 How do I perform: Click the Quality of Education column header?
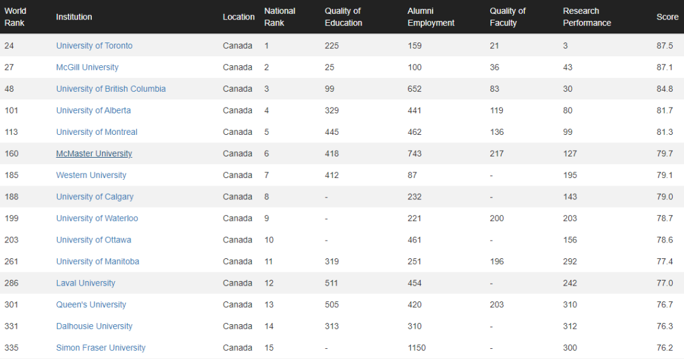343,16
